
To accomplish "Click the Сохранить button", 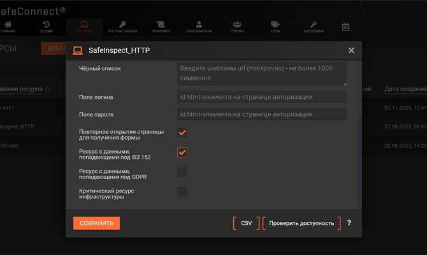I will 96,223.
